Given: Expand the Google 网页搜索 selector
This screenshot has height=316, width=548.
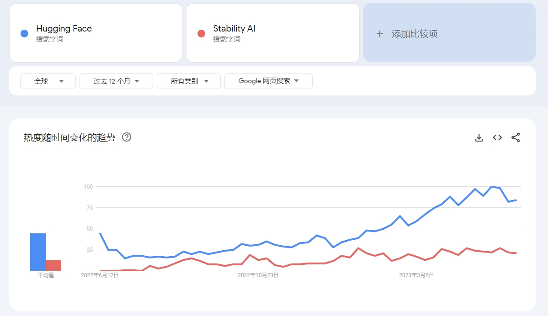Looking at the screenshot, I should point(268,81).
